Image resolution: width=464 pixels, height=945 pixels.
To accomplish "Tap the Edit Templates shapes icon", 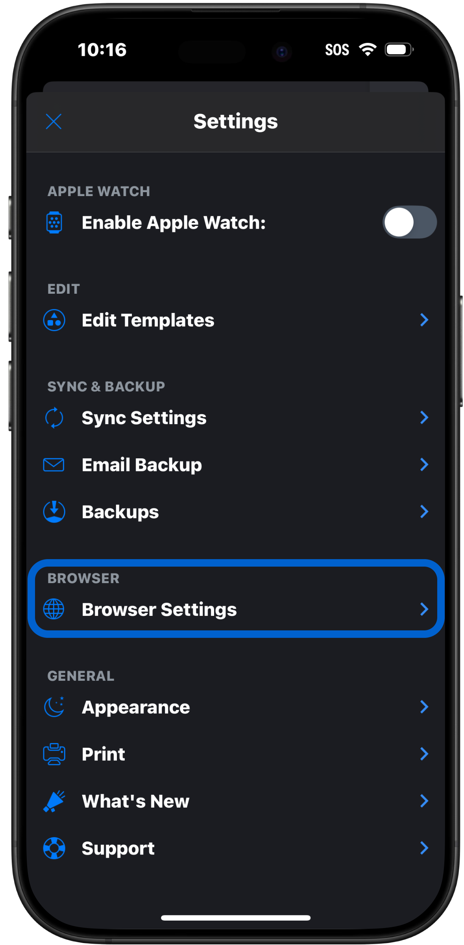I will click(54, 320).
